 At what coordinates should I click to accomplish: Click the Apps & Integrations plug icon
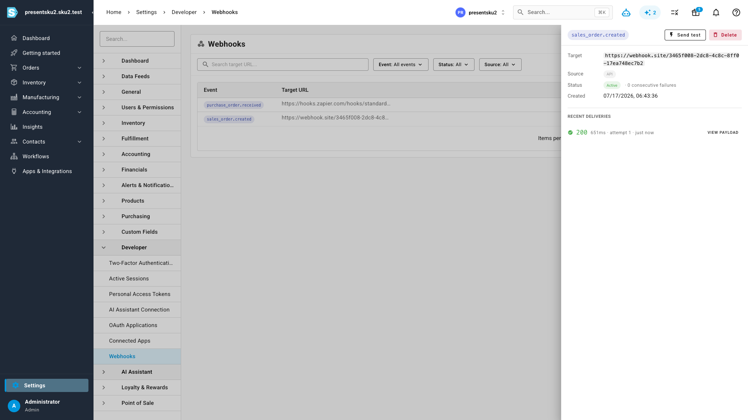click(14, 171)
